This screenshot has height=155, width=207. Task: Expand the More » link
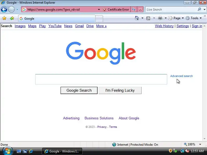[x=101, y=26]
